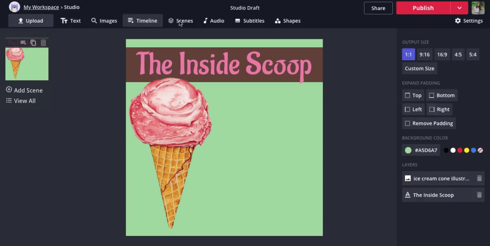This screenshot has height=246, width=490.
Task: Open the Images search tool
Action: 104,21
